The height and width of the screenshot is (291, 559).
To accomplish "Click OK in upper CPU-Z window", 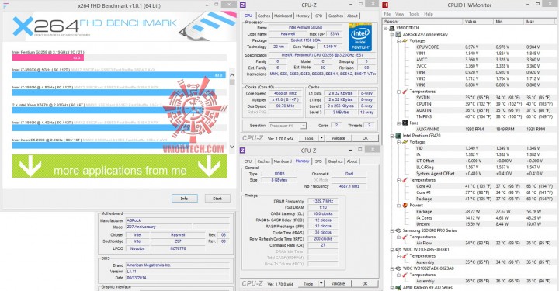I will [x=365, y=138].
